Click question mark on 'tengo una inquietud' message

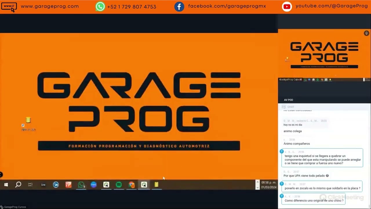(281, 152)
